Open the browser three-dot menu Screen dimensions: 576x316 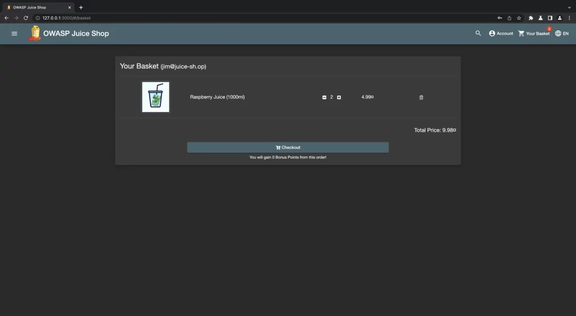(569, 17)
